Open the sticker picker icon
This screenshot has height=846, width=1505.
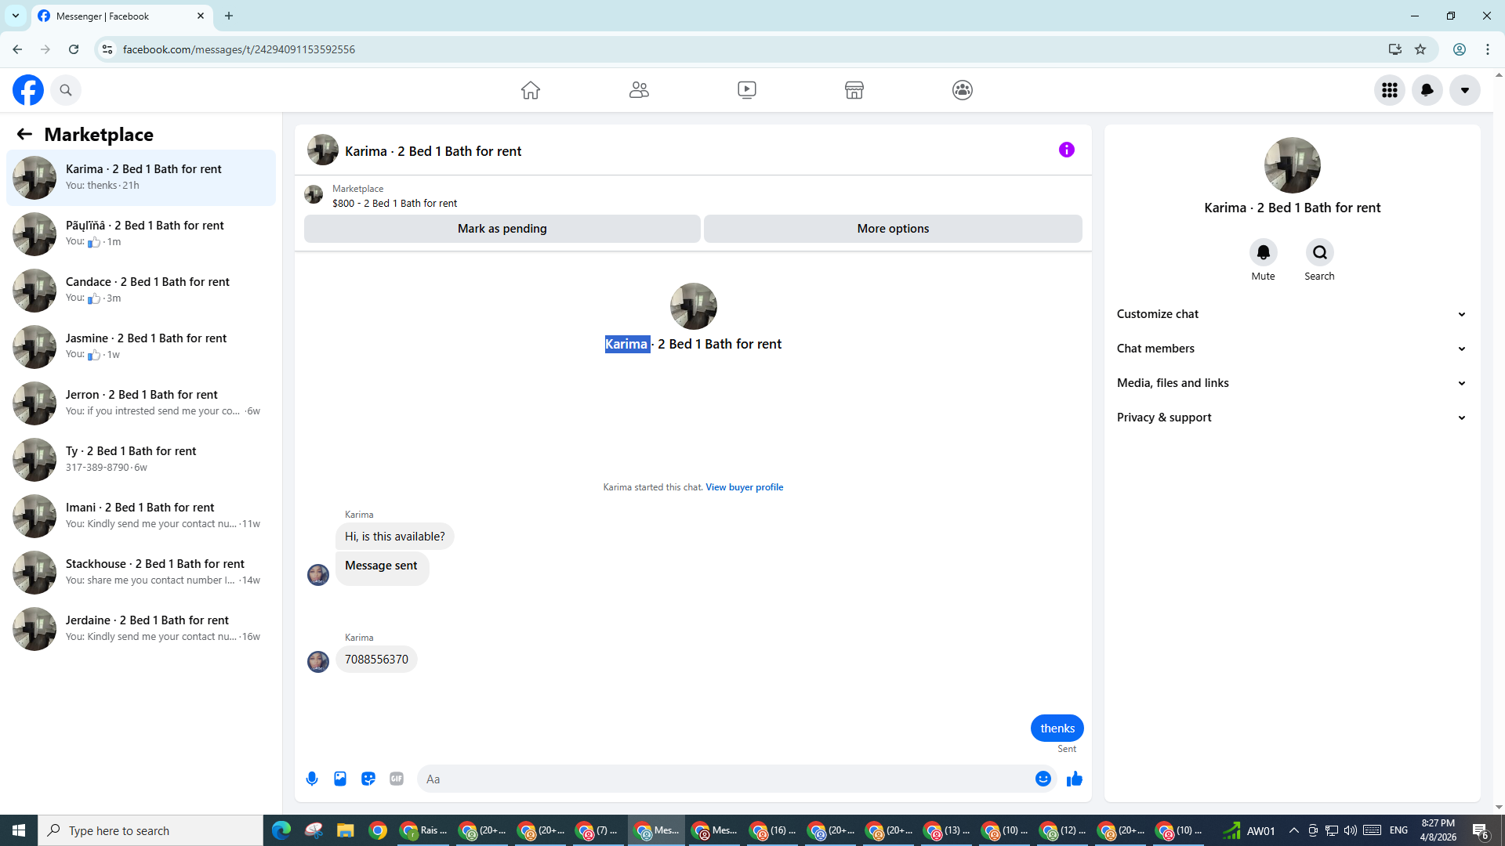[x=368, y=779]
